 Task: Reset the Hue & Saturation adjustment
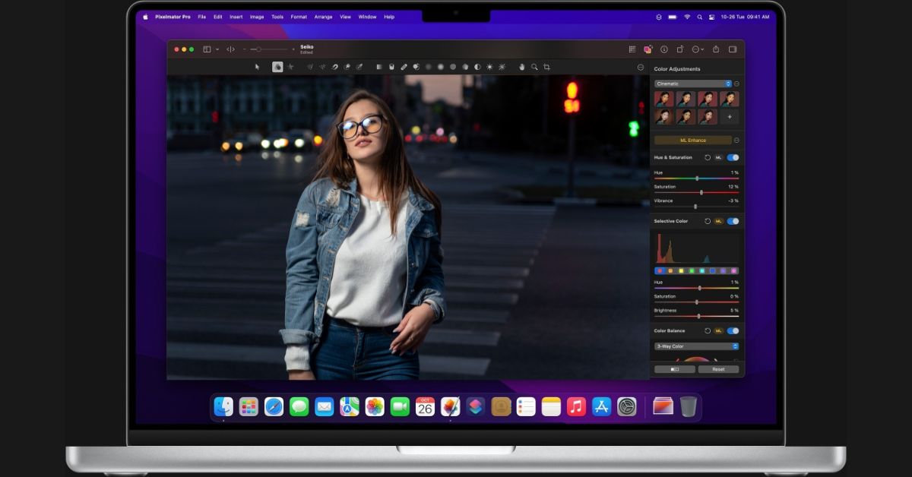708,157
